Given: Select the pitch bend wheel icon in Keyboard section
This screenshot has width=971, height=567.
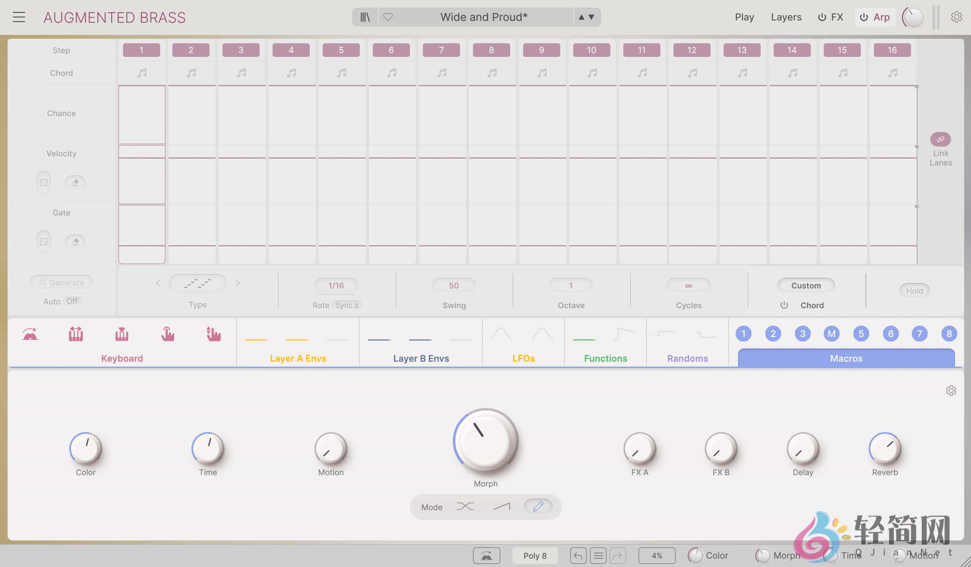Looking at the screenshot, I should pos(30,334).
